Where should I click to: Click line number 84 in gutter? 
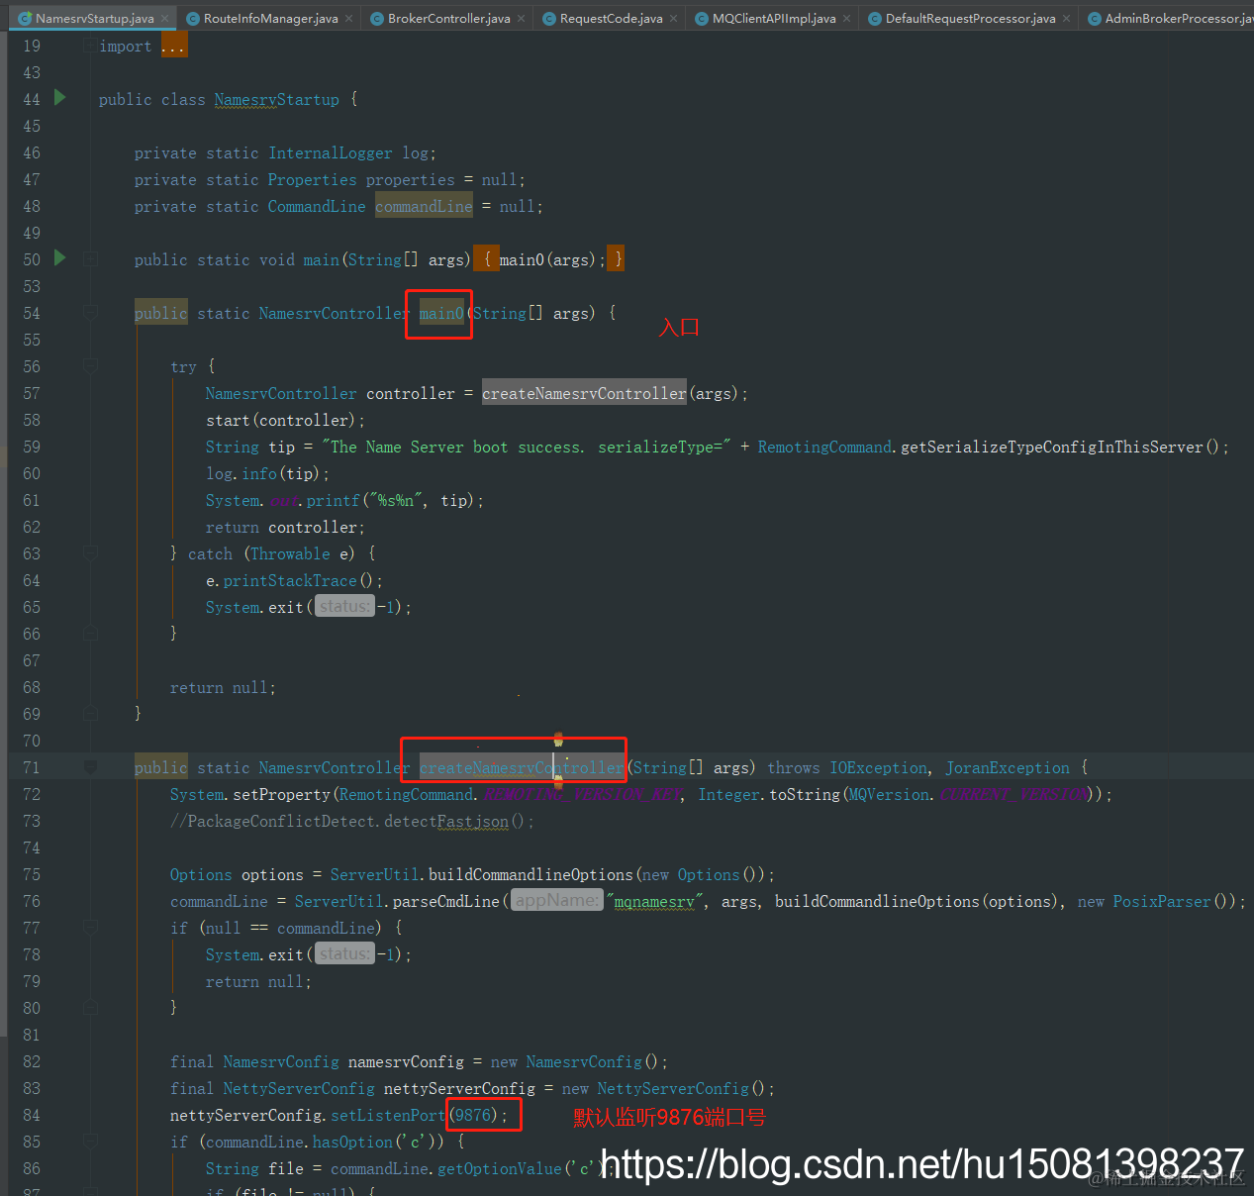(32, 1115)
